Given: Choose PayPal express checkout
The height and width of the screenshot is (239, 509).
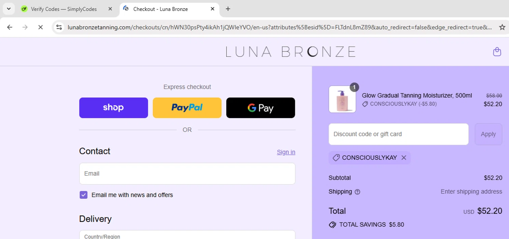Looking at the screenshot, I should 187,108.
